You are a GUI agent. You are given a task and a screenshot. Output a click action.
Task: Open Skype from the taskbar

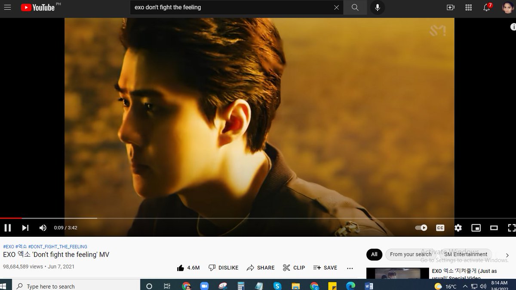coord(277,286)
